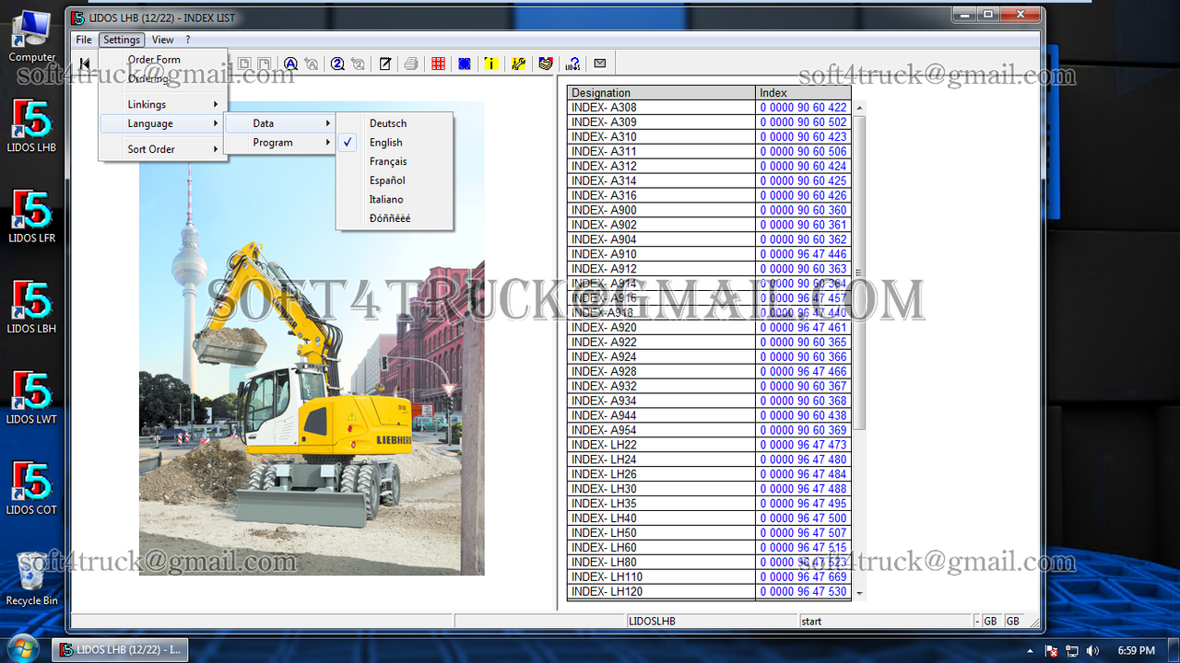This screenshot has width=1180, height=663.
Task: Select Order Form in Settings menu
Action: (163, 60)
